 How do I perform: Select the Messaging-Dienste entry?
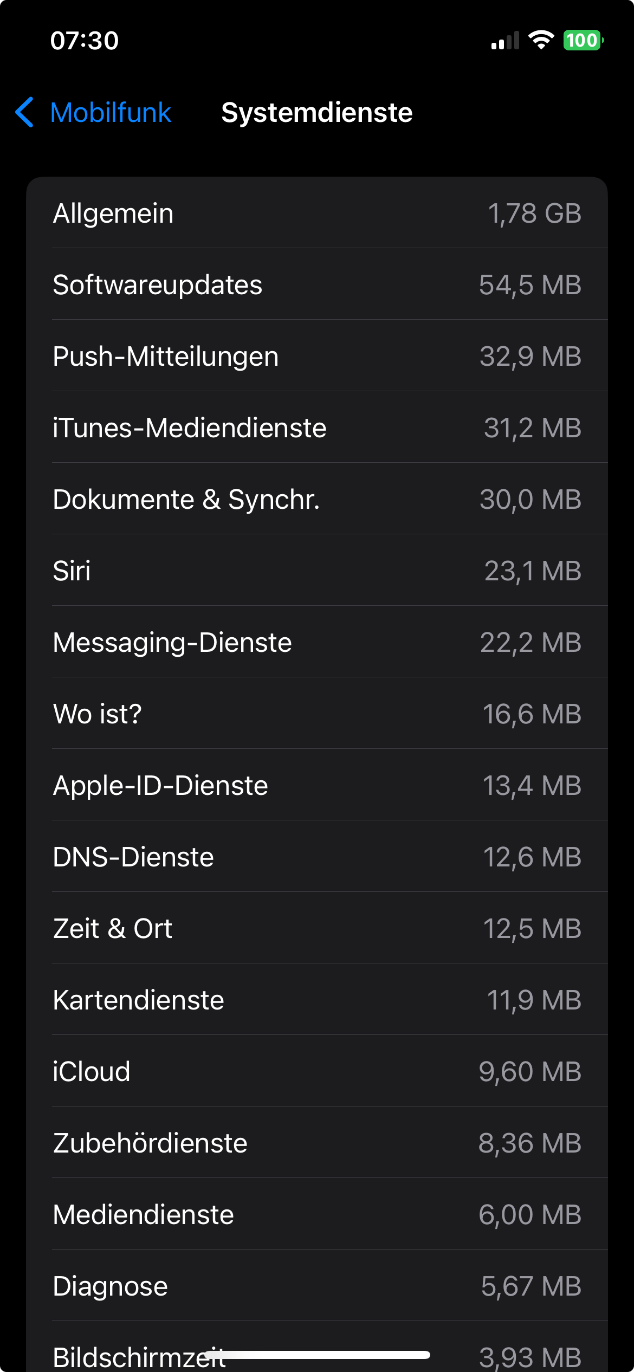click(x=317, y=642)
